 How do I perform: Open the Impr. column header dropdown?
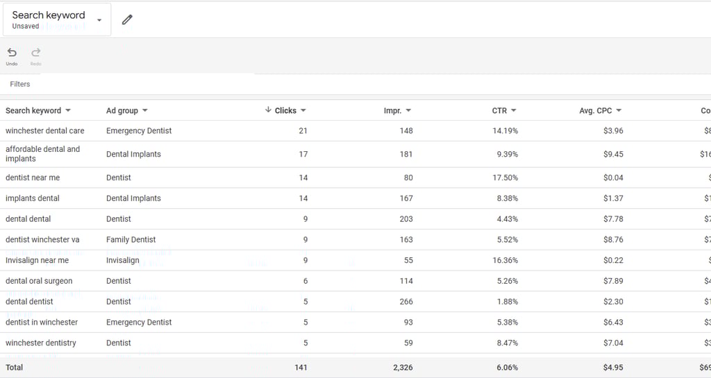tap(408, 111)
